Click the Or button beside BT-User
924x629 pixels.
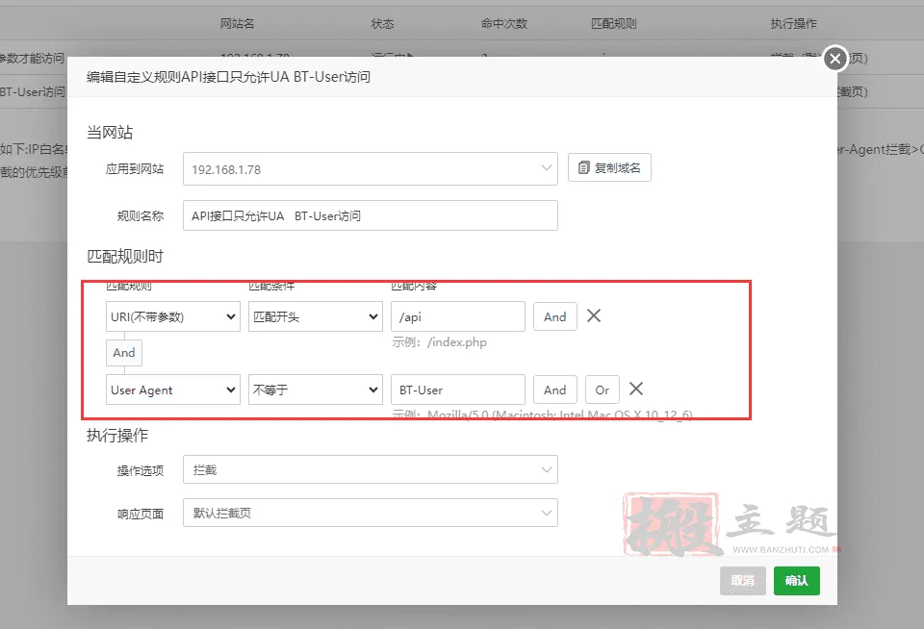[x=603, y=390]
